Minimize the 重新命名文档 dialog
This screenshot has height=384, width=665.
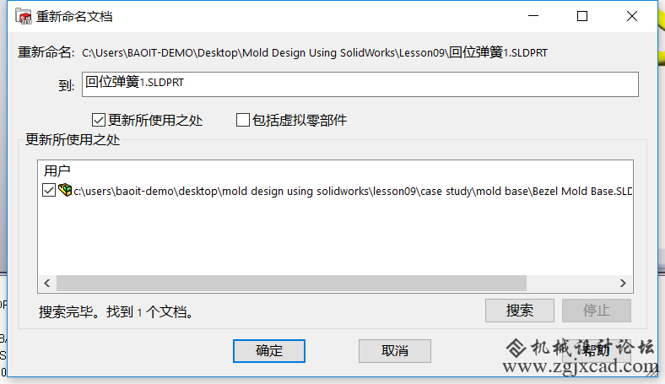[533, 16]
